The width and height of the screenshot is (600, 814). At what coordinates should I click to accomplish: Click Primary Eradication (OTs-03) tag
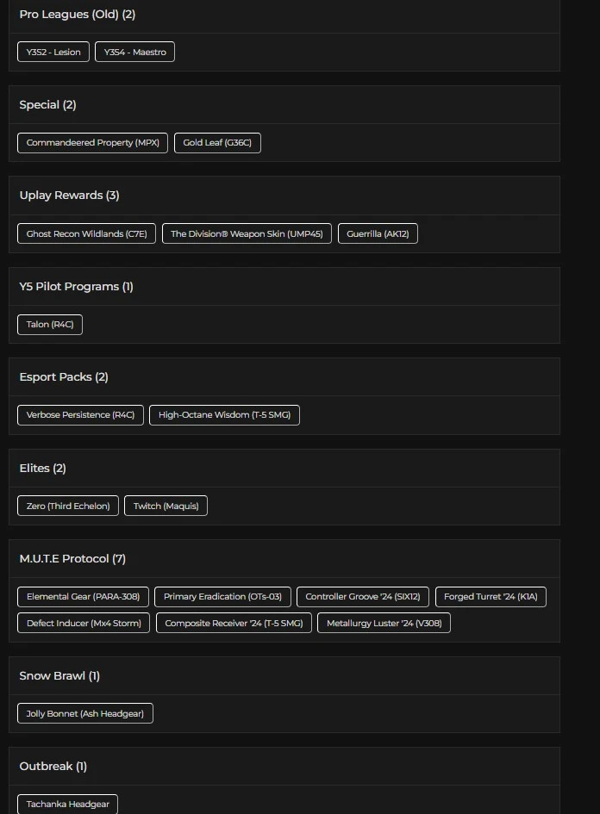pyautogui.click(x=222, y=597)
